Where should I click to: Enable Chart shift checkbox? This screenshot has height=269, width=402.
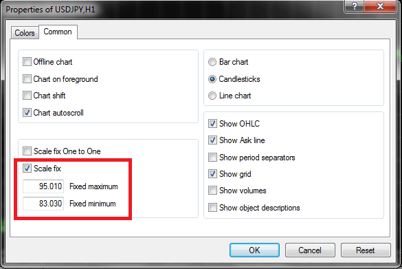(27, 96)
